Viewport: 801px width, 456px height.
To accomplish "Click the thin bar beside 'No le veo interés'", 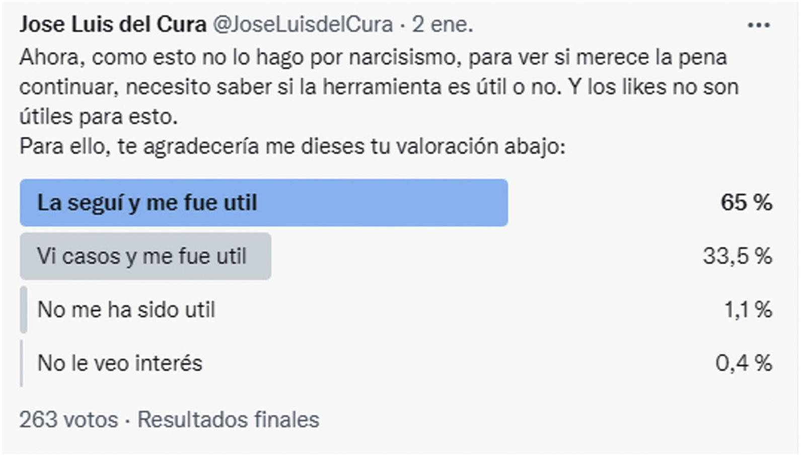I will (22, 363).
